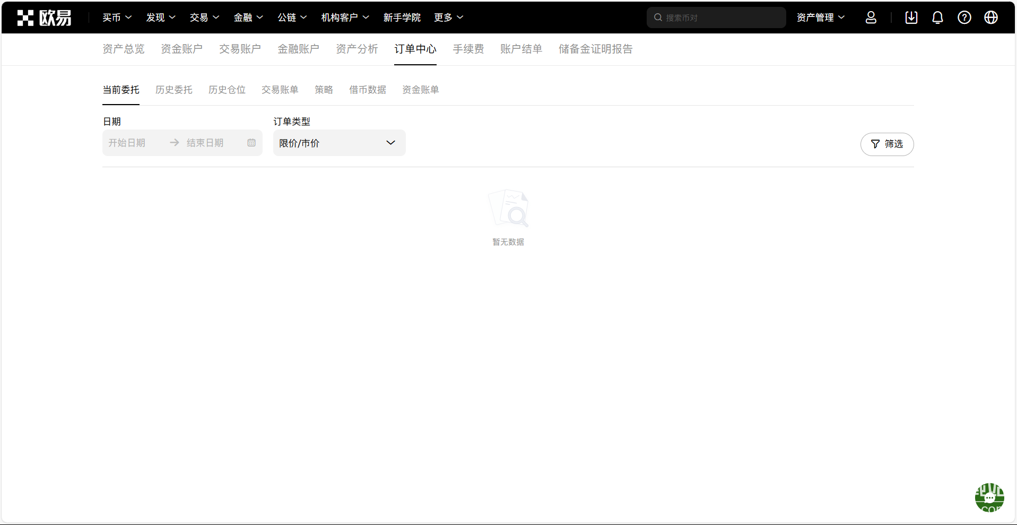Click the search magnifier icon
The width and height of the screenshot is (1017, 525).
pos(658,18)
